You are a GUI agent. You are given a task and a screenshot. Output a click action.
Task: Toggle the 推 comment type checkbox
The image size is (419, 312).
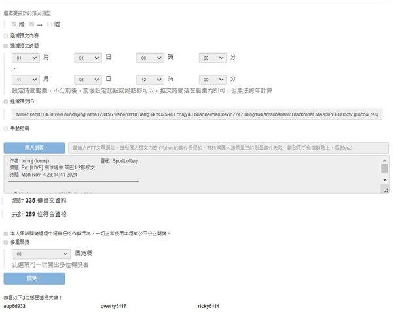(14, 24)
